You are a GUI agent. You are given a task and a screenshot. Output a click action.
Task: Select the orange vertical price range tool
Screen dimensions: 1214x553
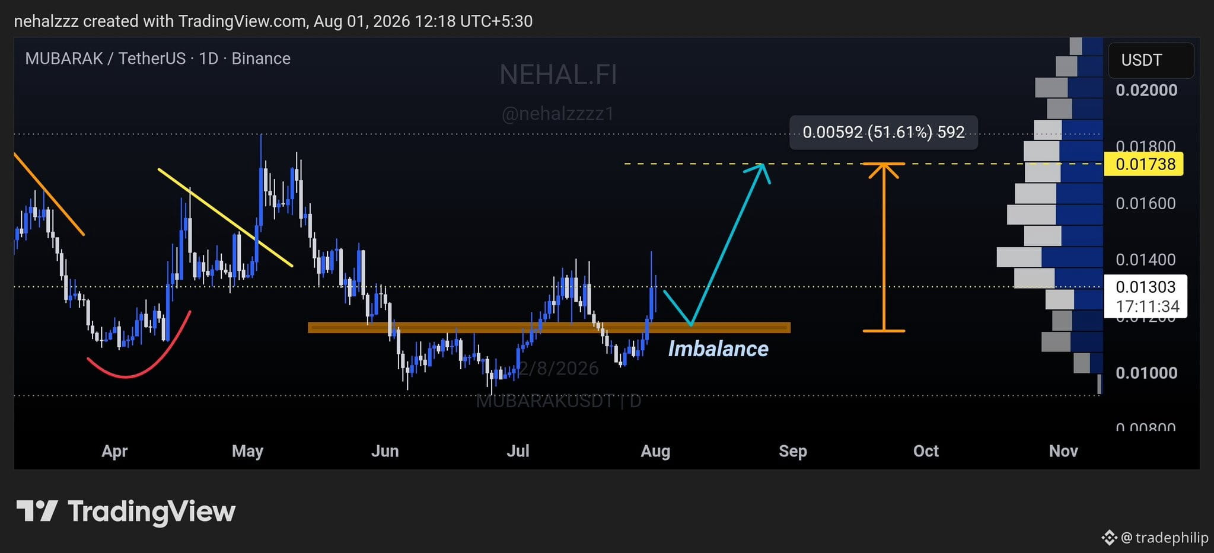884,247
